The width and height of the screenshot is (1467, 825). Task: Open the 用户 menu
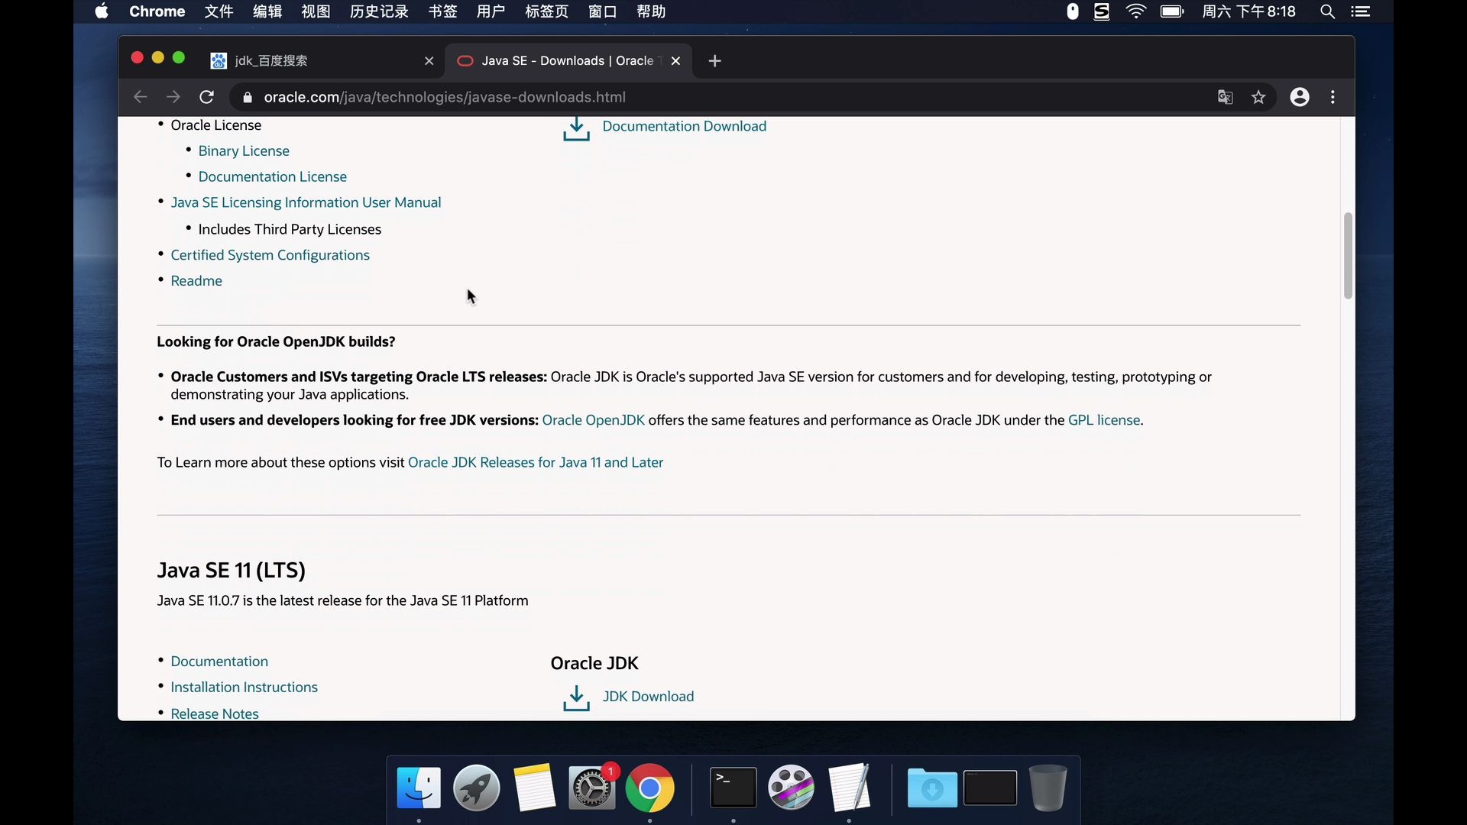pyautogui.click(x=491, y=11)
